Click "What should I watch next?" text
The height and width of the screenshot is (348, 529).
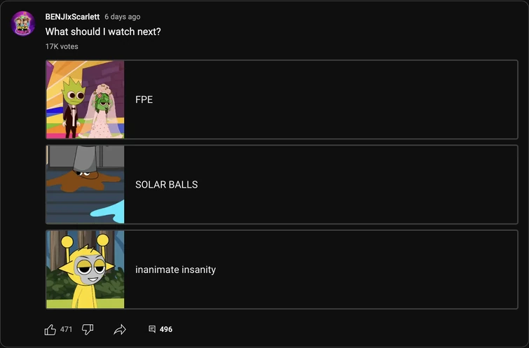coord(103,32)
